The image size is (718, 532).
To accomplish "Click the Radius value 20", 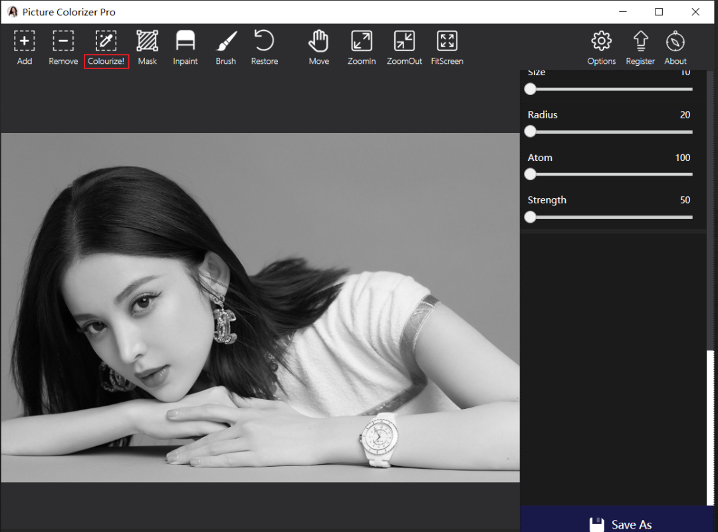I will 685,114.
